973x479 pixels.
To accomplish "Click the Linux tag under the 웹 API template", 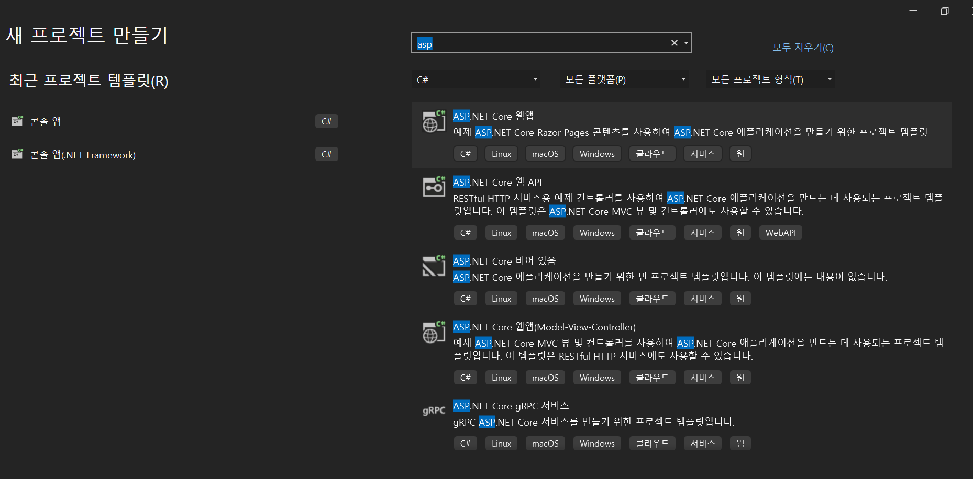I will pos(501,233).
